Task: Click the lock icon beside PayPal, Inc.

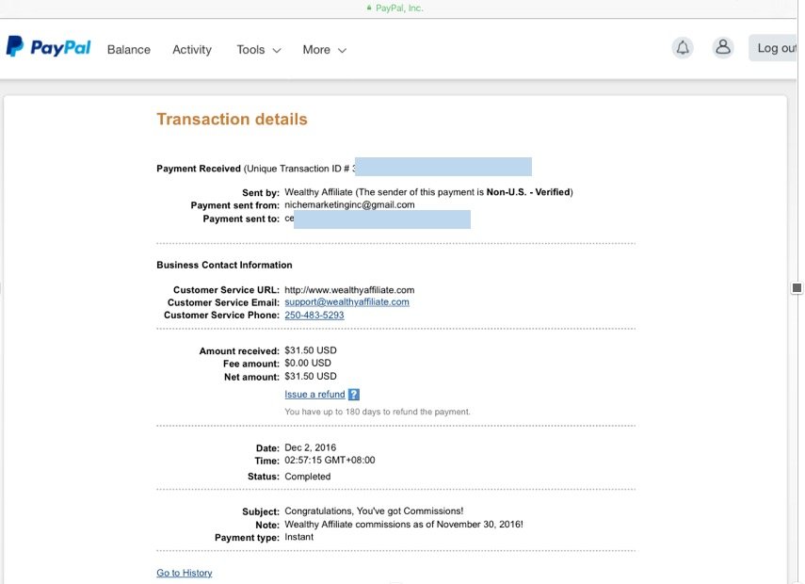Action: pyautogui.click(x=369, y=8)
